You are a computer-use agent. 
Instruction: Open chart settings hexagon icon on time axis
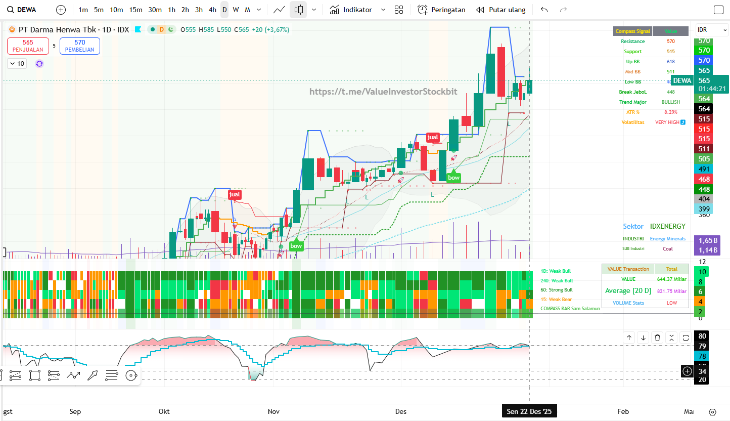[713, 411]
